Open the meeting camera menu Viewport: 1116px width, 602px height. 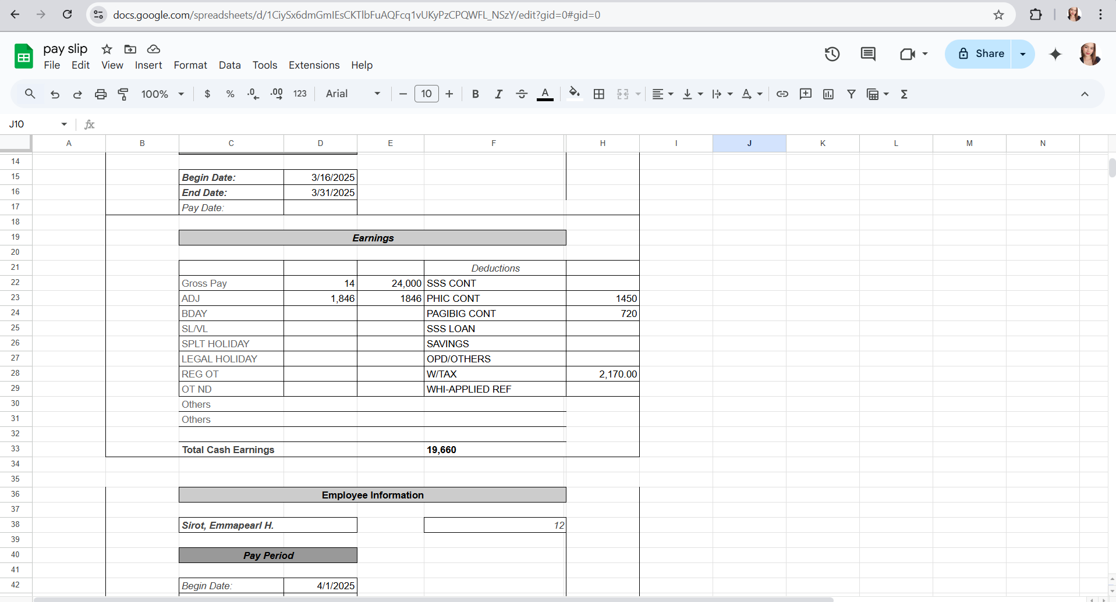tap(913, 54)
